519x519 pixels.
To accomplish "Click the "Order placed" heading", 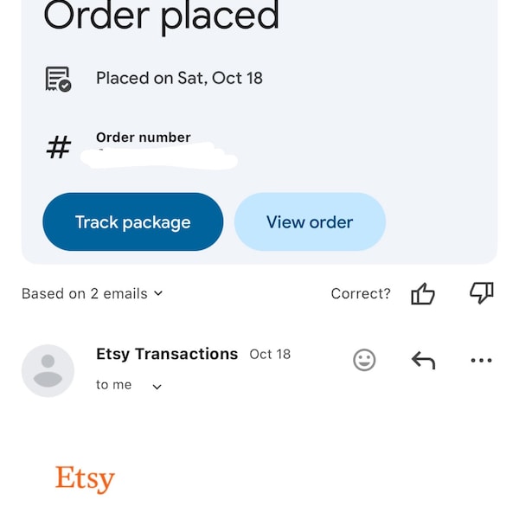I will click(x=162, y=16).
